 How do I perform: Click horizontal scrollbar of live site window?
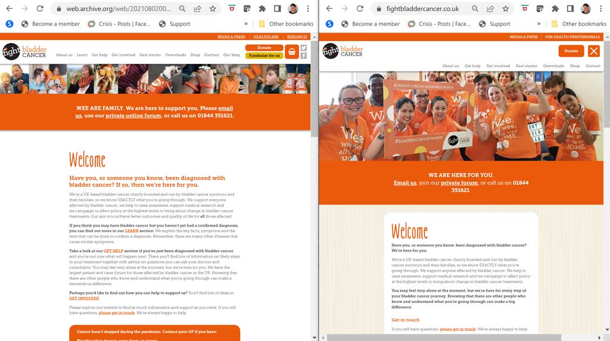pyautogui.click(x=444, y=337)
